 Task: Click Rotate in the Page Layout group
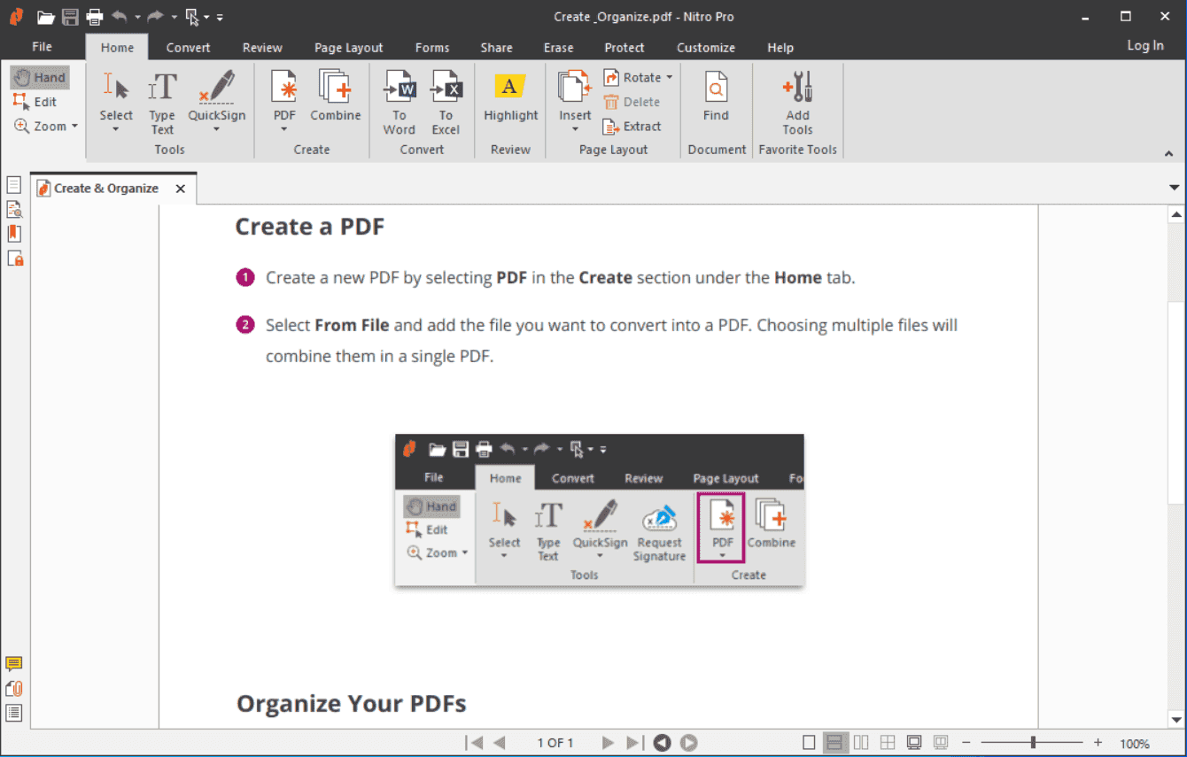[x=638, y=77]
